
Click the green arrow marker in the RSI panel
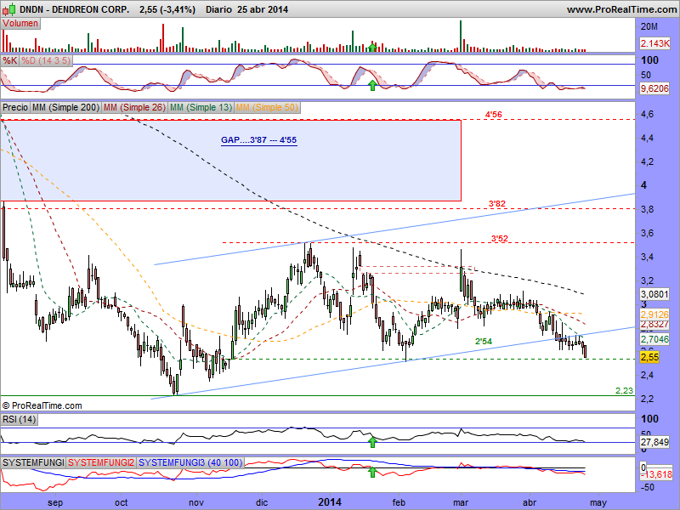(372, 442)
